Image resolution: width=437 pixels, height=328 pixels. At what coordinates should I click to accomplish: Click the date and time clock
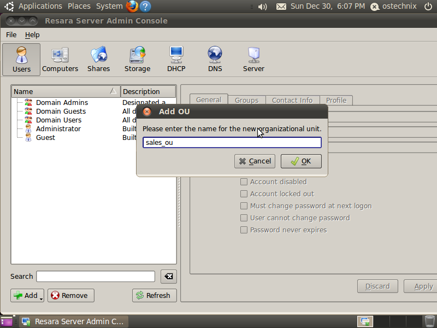pyautogui.click(x=328, y=6)
